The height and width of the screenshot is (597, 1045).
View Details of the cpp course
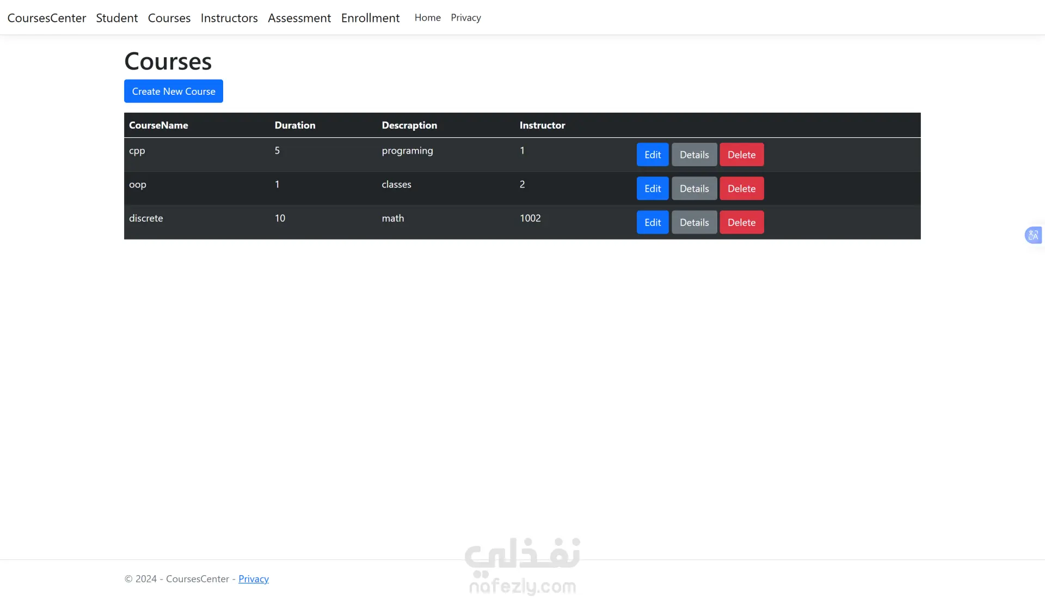[694, 155]
